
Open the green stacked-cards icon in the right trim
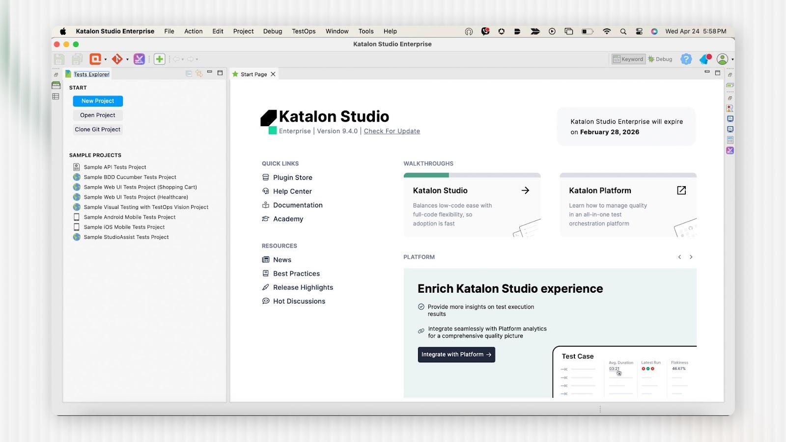pos(730,85)
